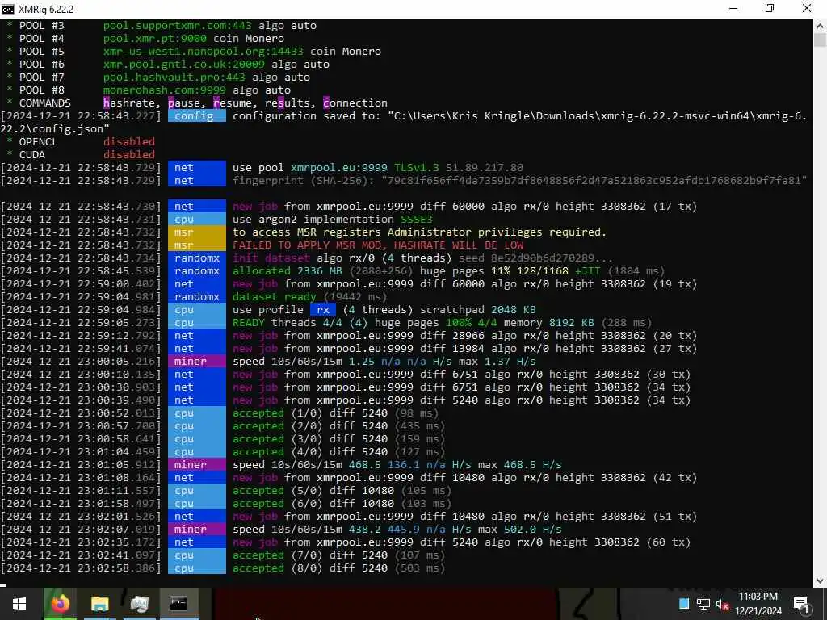Viewport: 827px width, 620px height.
Task: Restore down the XMRig window
Action: coord(770,9)
